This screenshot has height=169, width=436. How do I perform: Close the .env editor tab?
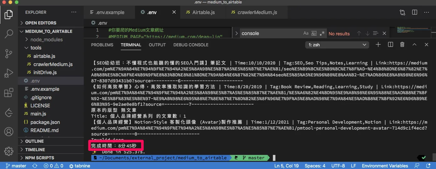174,12
